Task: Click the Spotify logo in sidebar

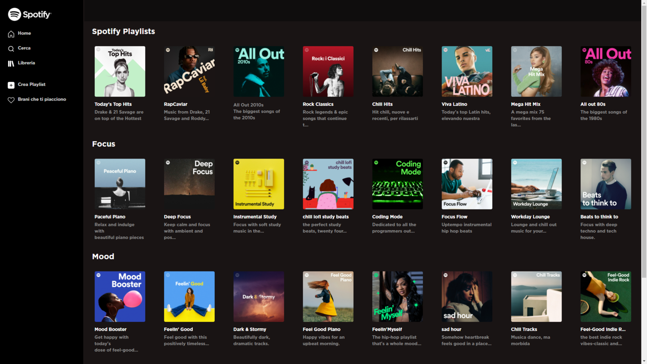Action: tap(30, 14)
